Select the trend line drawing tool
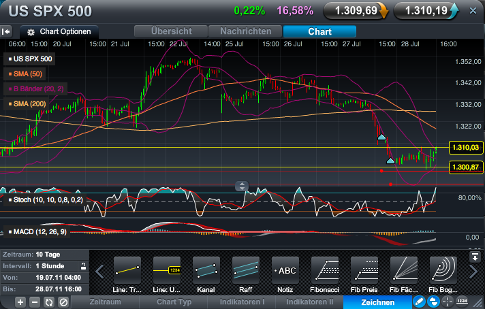Image resolution: width=485 pixels, height=309 pixels. (127, 270)
